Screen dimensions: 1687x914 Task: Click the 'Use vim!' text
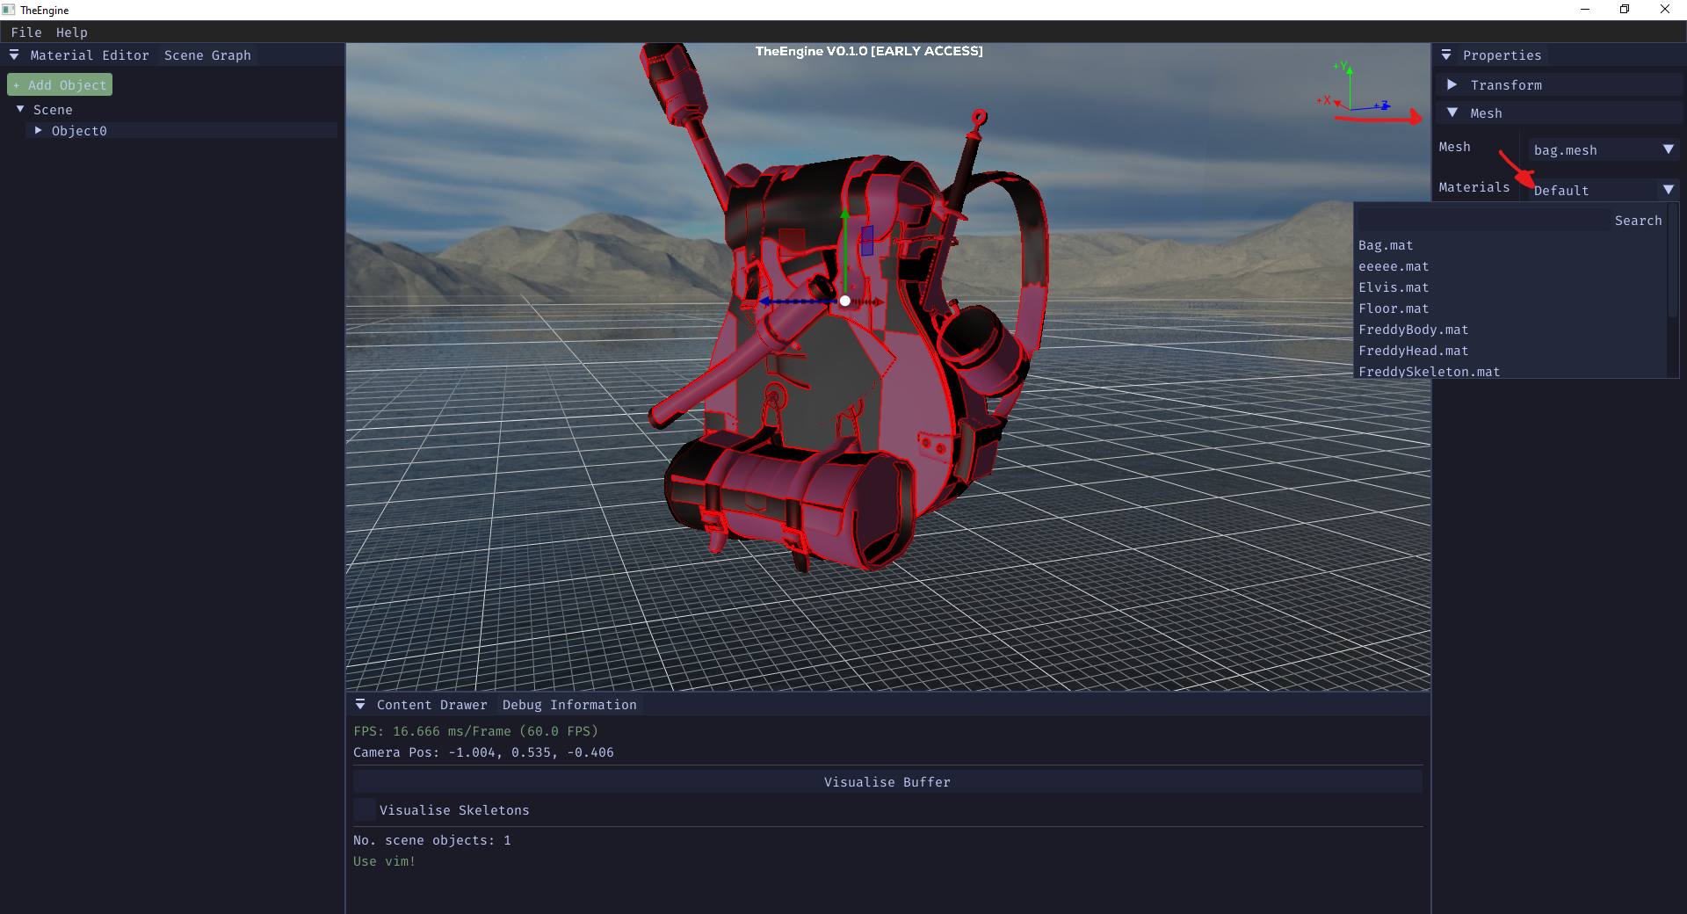384,861
